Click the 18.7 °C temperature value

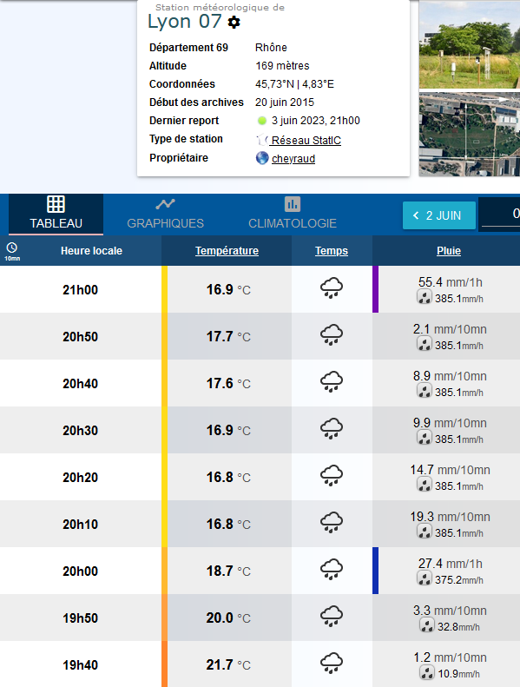click(x=228, y=571)
